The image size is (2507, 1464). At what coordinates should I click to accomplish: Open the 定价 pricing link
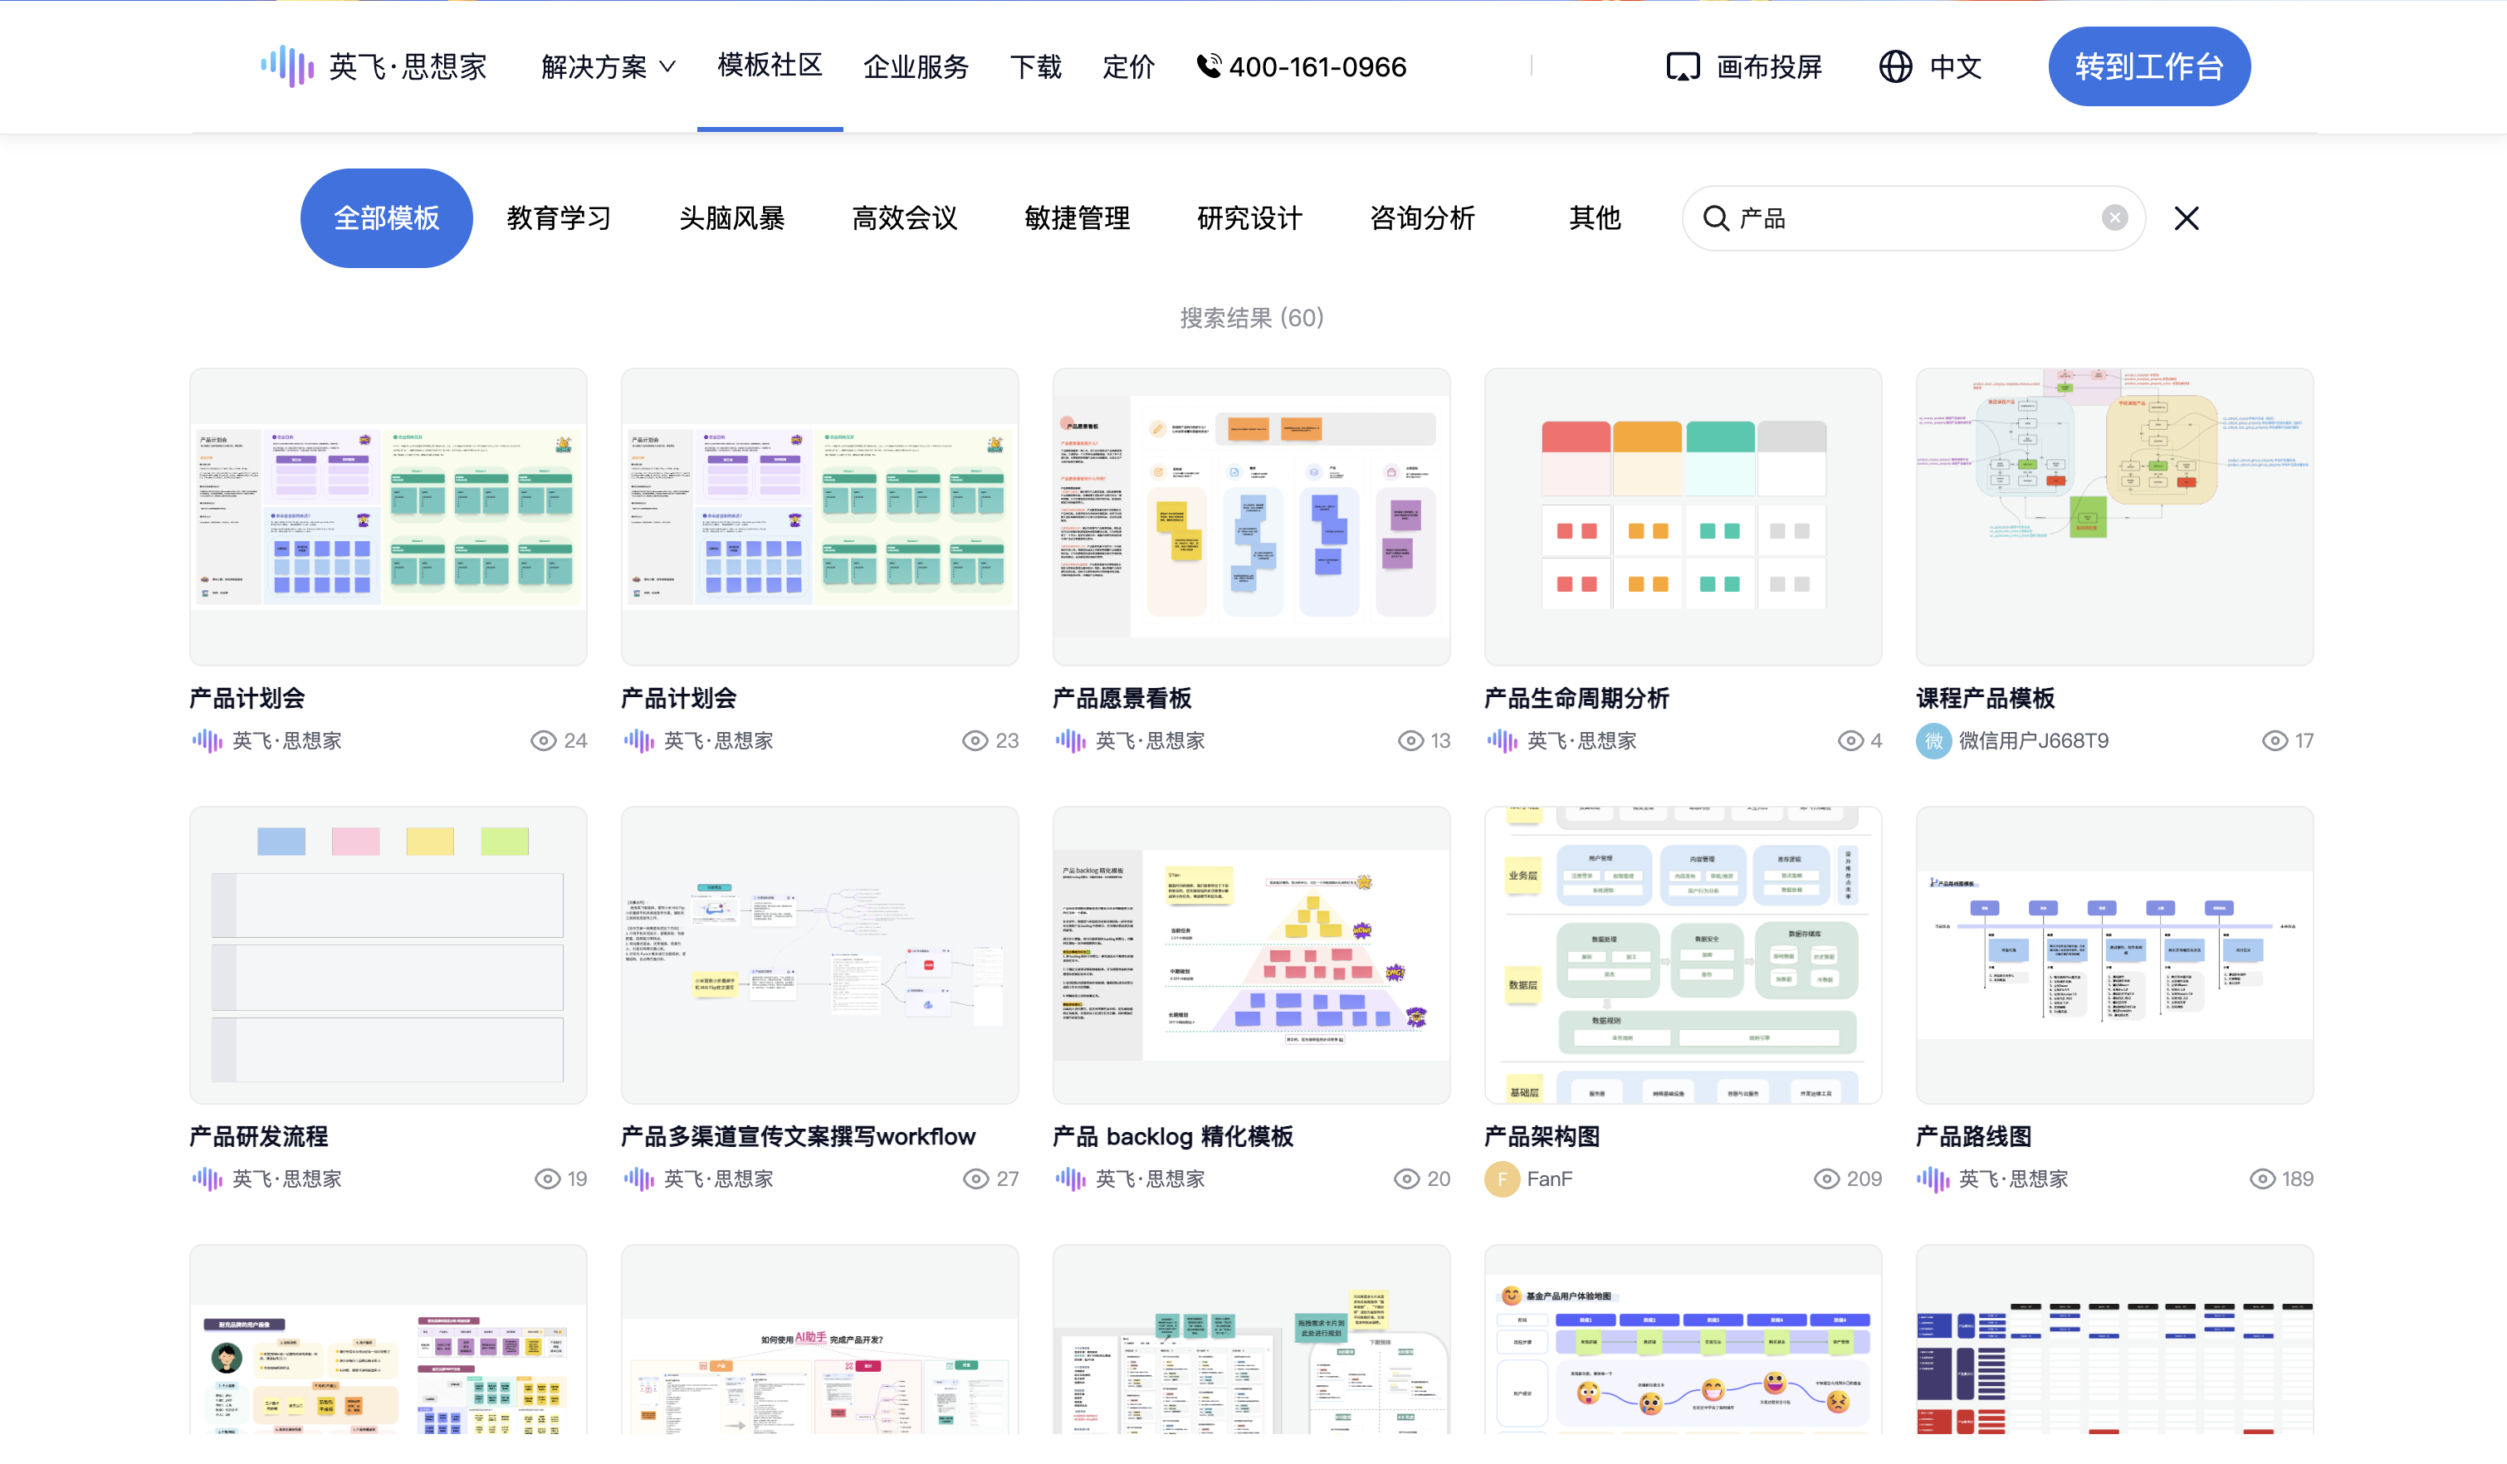pos(1128,66)
